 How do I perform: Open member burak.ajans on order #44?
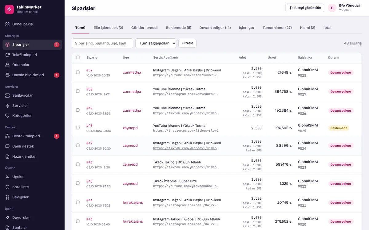133,202
